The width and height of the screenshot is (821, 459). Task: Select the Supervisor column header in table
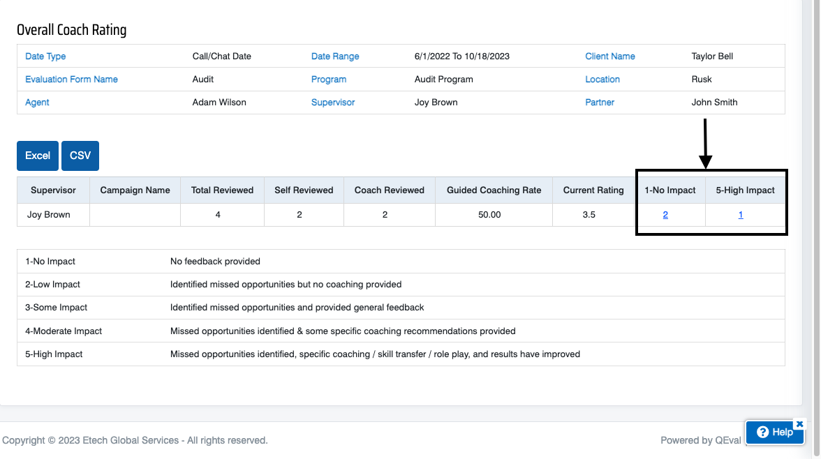(53, 190)
